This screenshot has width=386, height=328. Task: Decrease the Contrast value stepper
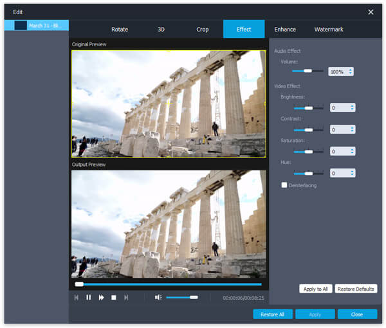[x=352, y=131]
